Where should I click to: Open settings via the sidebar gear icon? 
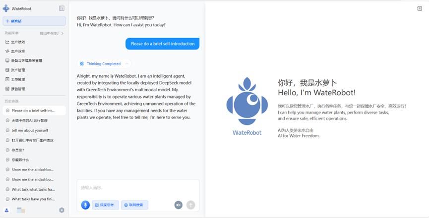(x=62, y=210)
